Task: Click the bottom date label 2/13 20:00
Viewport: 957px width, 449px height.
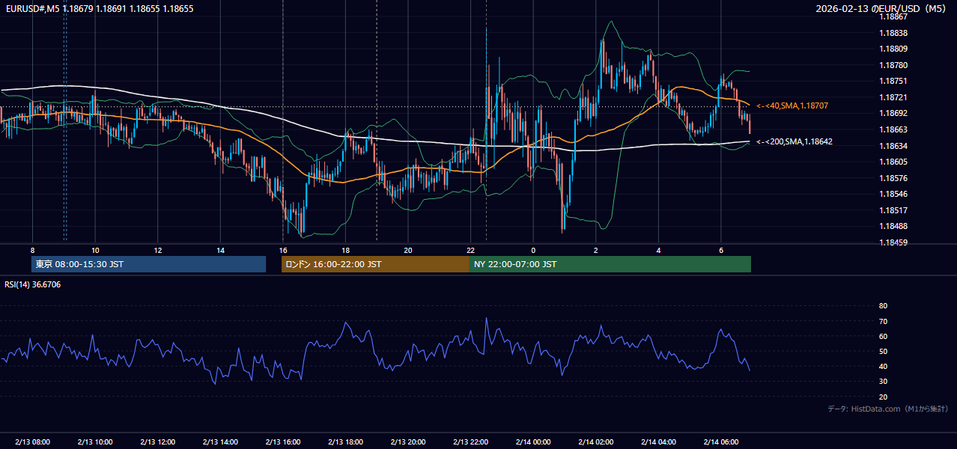Action: pos(407,442)
